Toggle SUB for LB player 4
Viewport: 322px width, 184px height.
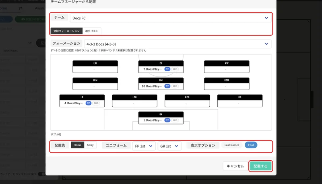[96, 103]
